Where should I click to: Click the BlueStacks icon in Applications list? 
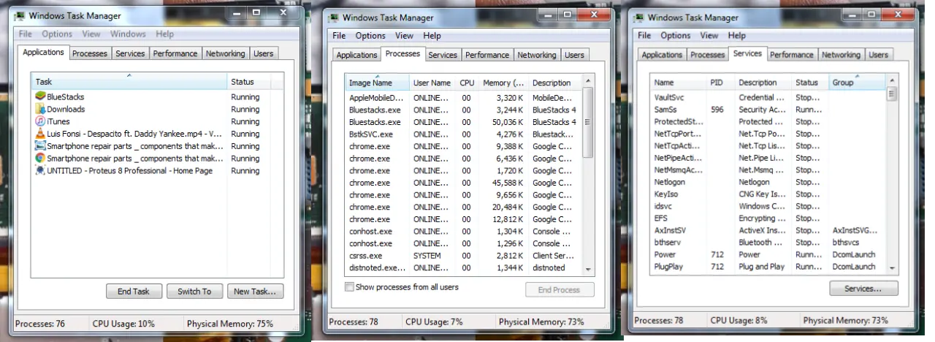tap(41, 96)
